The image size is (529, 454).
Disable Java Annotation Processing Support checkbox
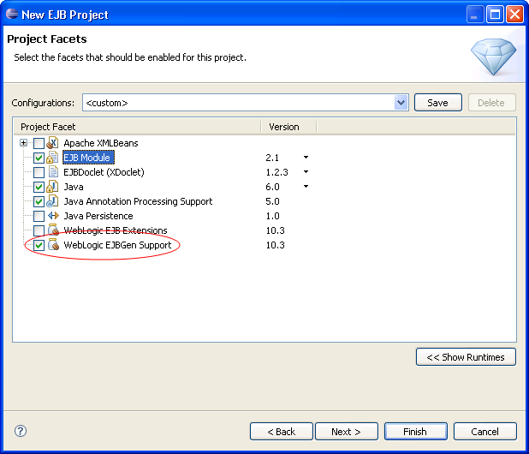coord(39,201)
